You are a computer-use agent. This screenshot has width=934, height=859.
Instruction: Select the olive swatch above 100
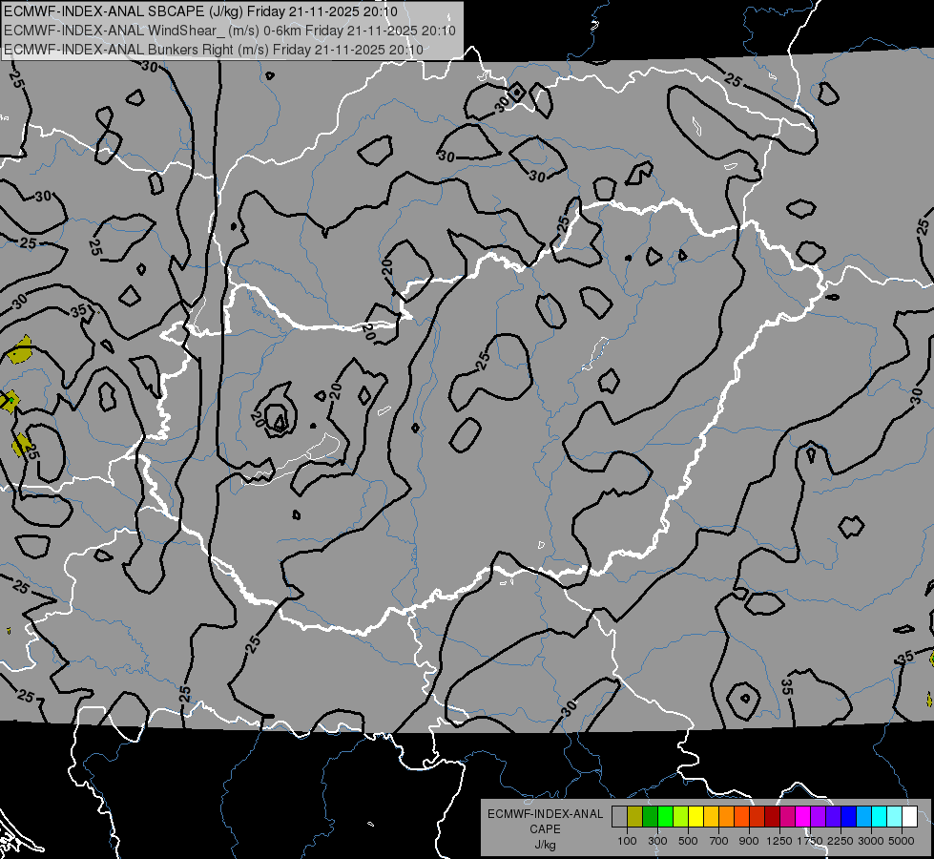(x=635, y=816)
